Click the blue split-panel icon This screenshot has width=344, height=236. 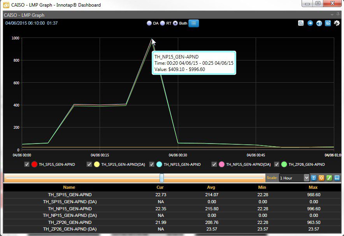tap(337, 178)
